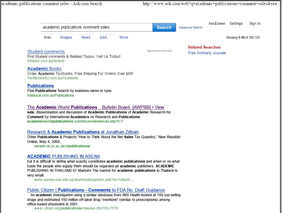Select the Web tab
Viewport: 282px width, 213px height.
(47, 37)
